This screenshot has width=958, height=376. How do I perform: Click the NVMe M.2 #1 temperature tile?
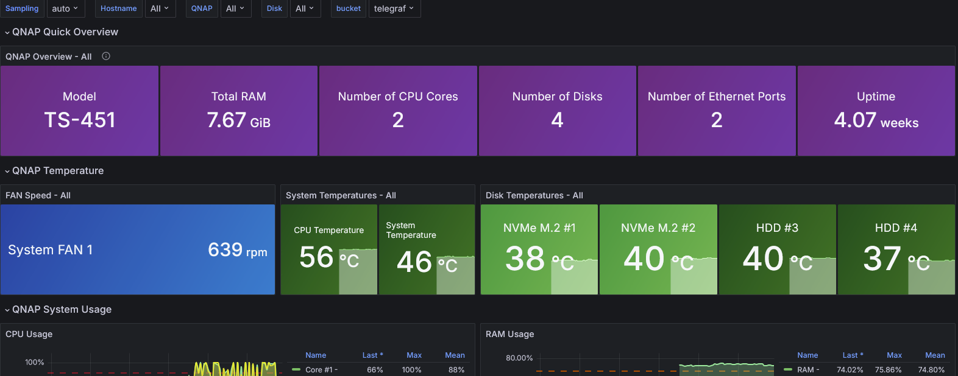pyautogui.click(x=539, y=249)
